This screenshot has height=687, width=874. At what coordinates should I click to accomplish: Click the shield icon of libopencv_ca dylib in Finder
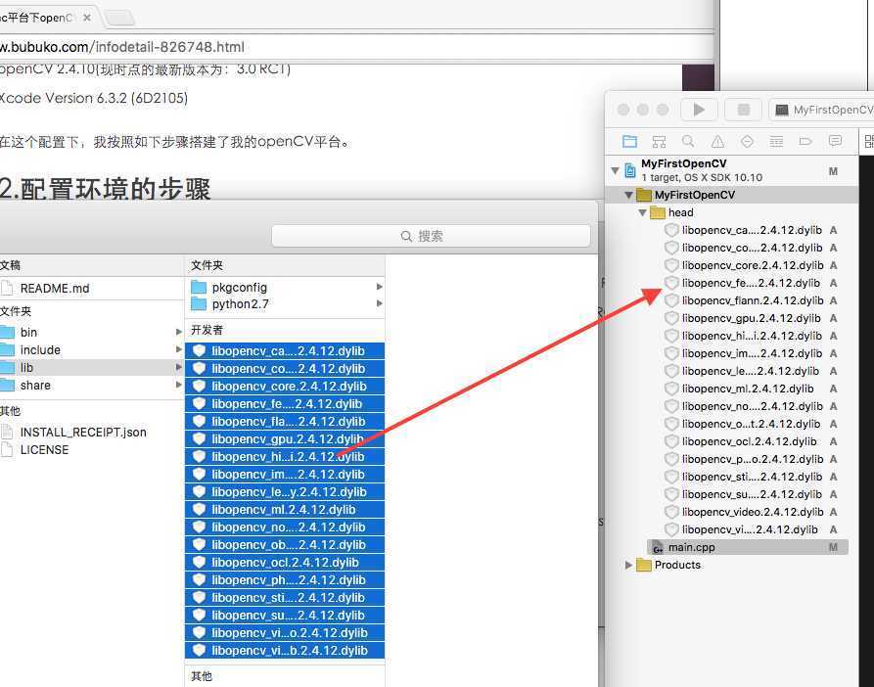point(199,351)
